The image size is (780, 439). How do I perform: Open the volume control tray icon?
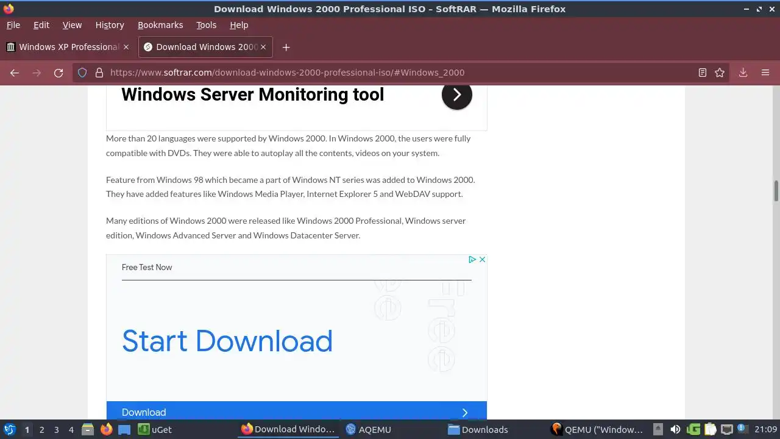click(675, 429)
